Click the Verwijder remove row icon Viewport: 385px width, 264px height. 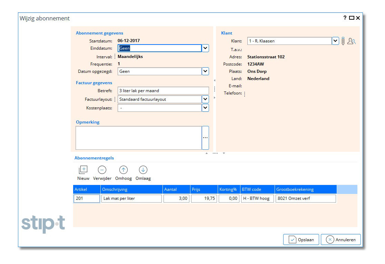coord(102,170)
